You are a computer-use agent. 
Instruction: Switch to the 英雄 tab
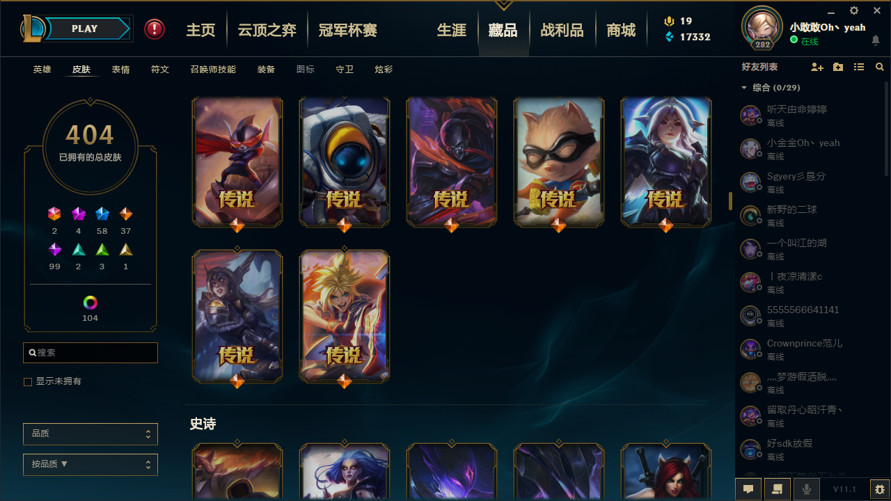coord(42,70)
